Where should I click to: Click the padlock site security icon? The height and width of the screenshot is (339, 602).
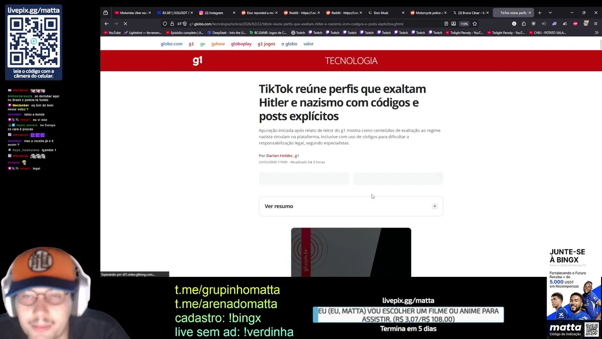[172, 24]
